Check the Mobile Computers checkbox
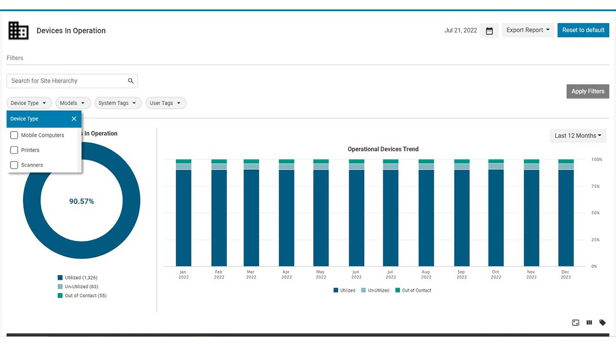This screenshot has height=346, width=616. pyautogui.click(x=14, y=135)
